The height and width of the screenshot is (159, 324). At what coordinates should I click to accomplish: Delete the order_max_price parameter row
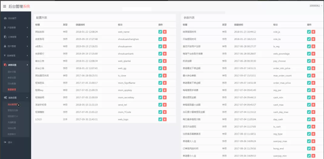click(x=313, y=83)
